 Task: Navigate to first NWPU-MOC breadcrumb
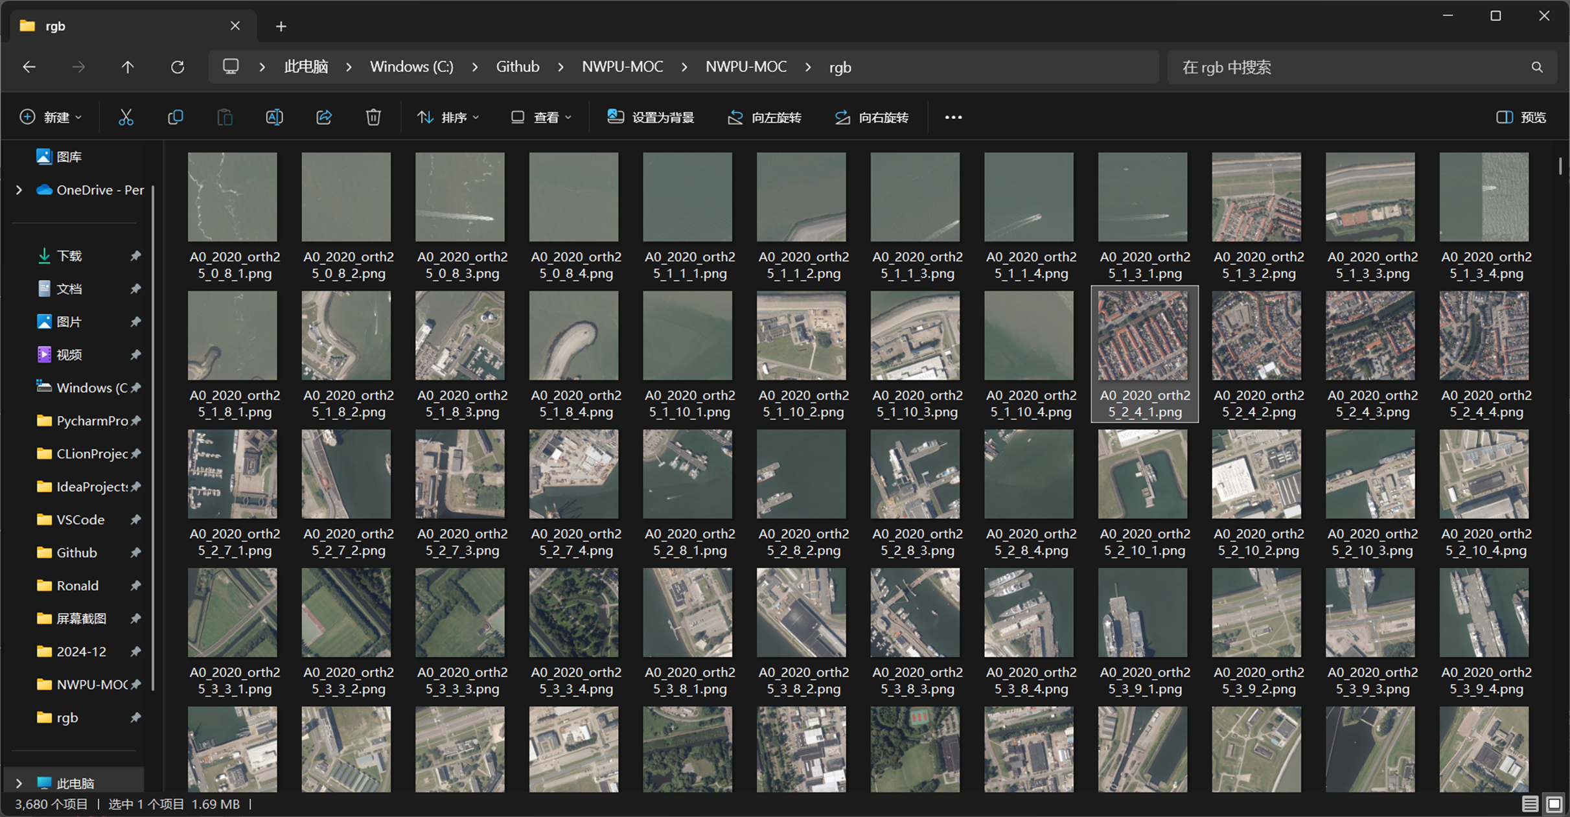[x=622, y=67]
